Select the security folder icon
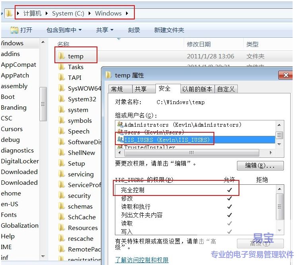This screenshot has width=299, height=265. (x=62, y=196)
